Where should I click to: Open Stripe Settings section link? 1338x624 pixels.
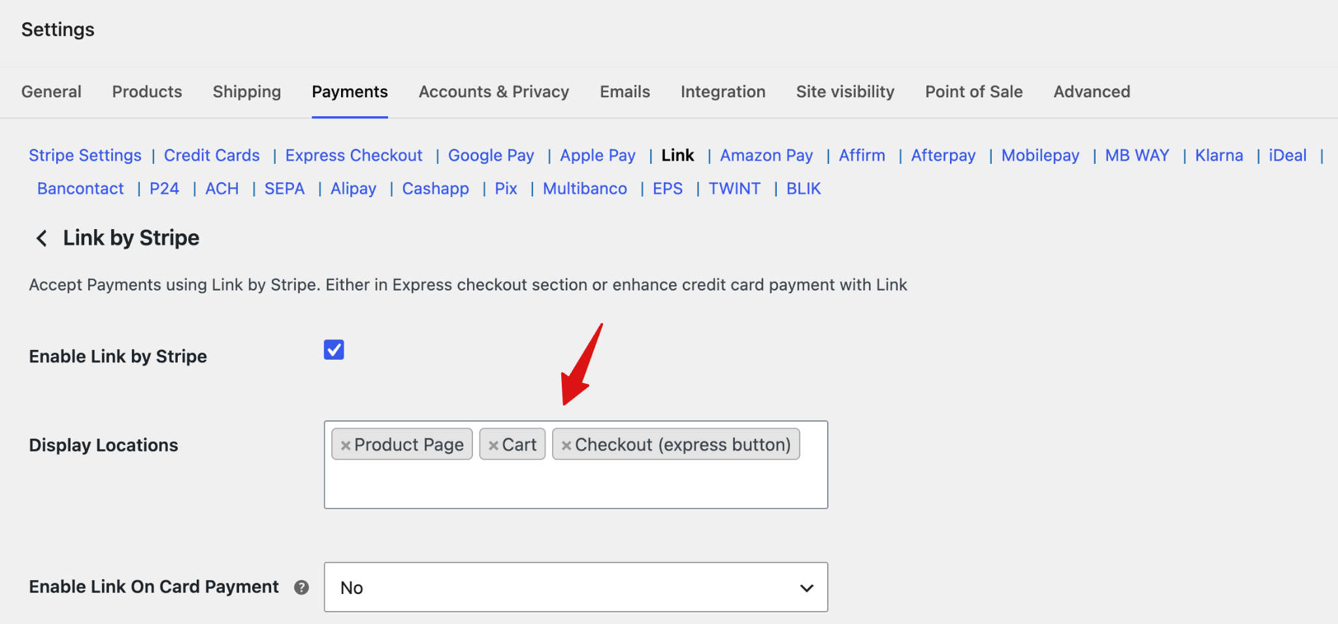85,155
